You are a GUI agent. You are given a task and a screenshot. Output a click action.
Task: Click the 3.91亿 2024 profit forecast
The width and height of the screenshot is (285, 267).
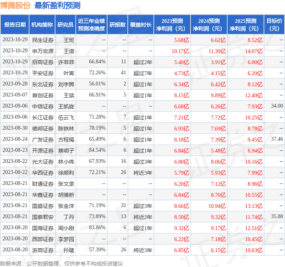[x=218, y=62]
